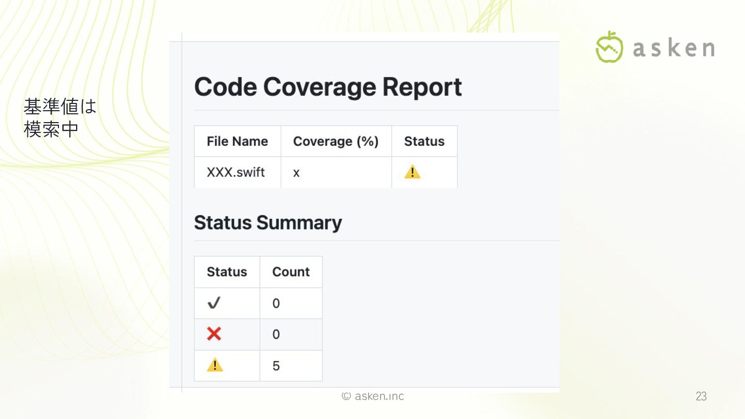745x419 pixels.
Task: Click the Status header in coverage table
Action: 424,141
